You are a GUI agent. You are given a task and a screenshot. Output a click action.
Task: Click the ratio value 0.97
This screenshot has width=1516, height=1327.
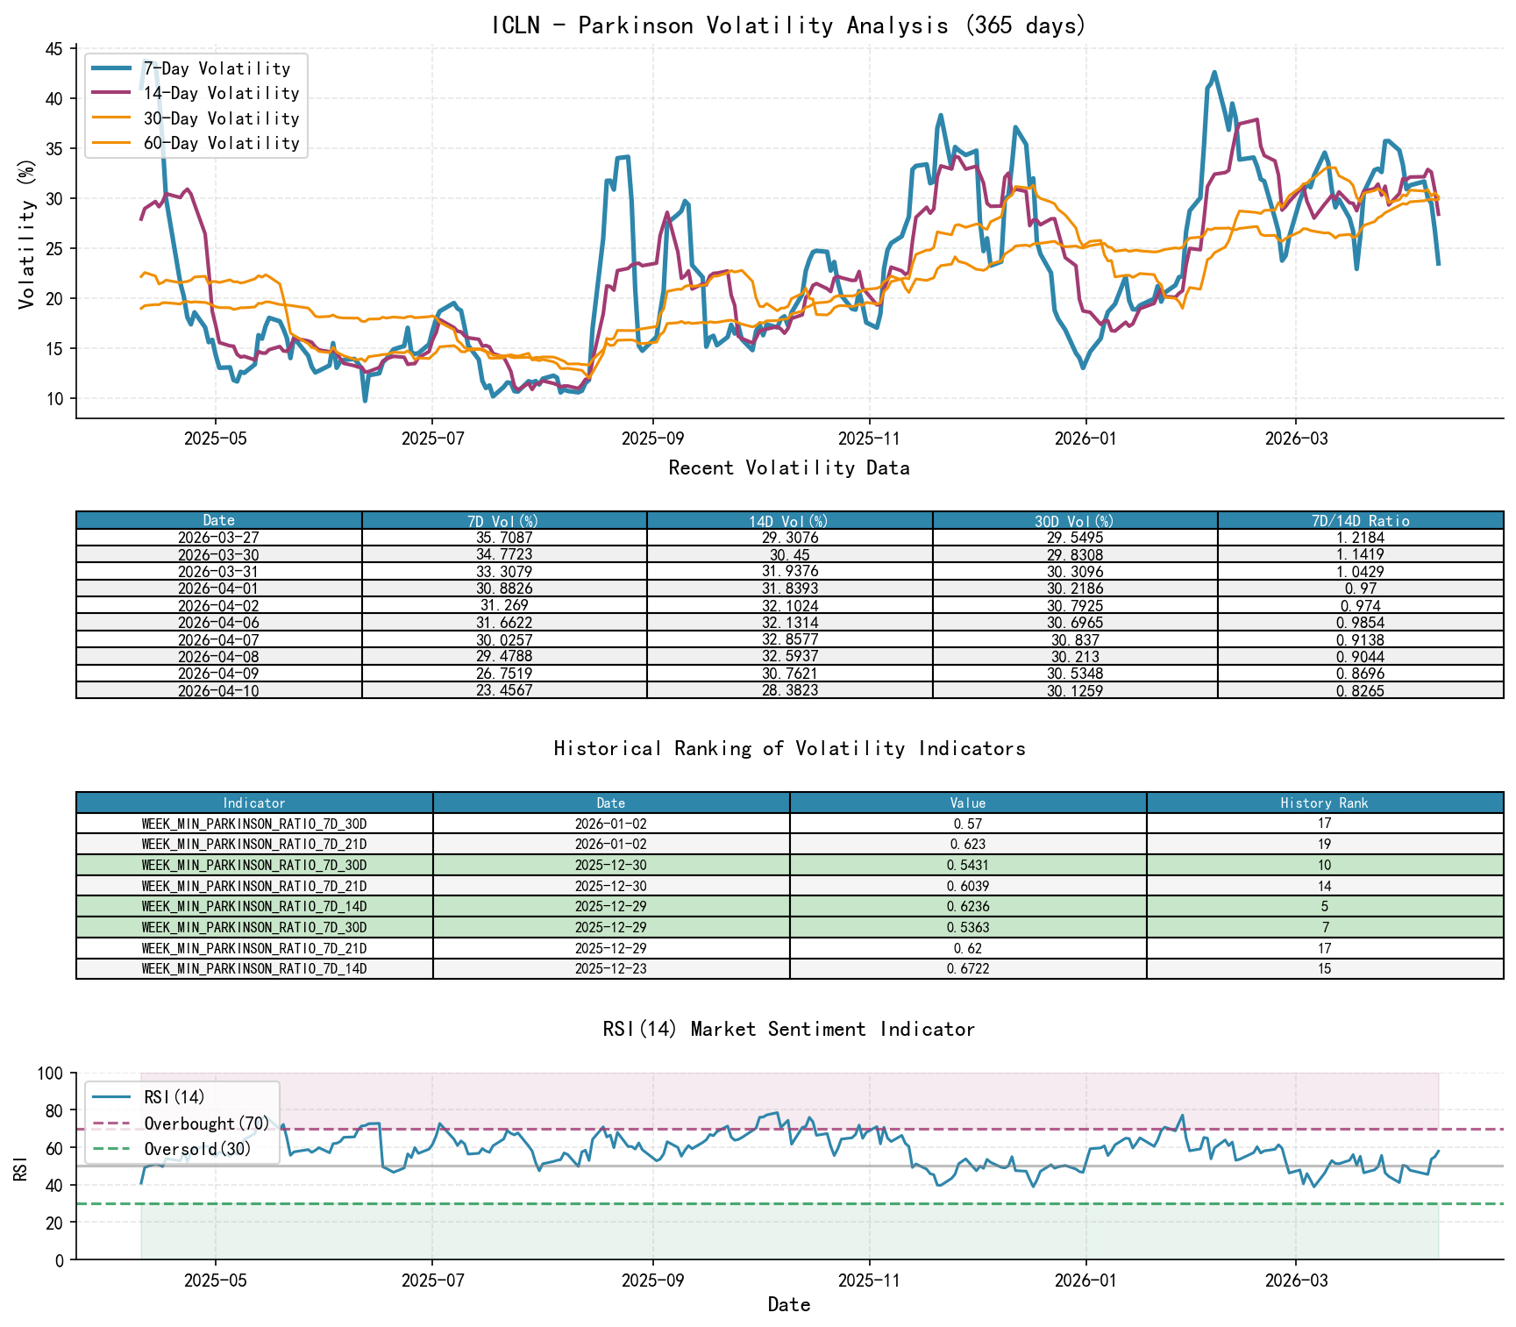pos(1361,589)
